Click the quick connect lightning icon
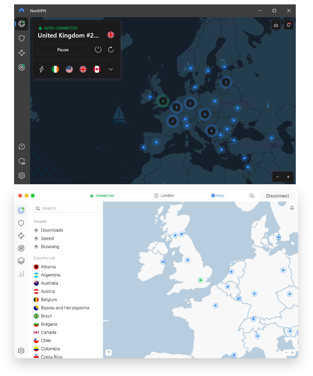Viewport: 313px width, 376px height. click(x=41, y=69)
